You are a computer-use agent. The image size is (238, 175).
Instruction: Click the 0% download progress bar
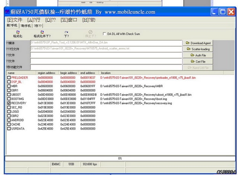coord(120,159)
